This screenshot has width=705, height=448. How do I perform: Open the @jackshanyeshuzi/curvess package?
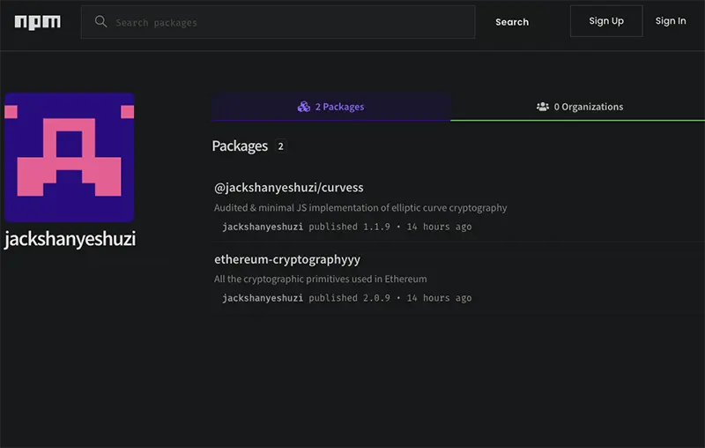(289, 188)
